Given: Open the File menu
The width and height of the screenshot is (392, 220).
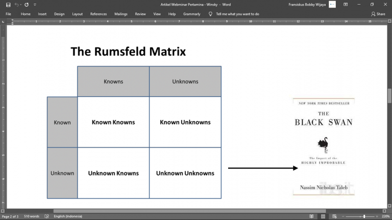Looking at the screenshot, I should coord(8,14).
